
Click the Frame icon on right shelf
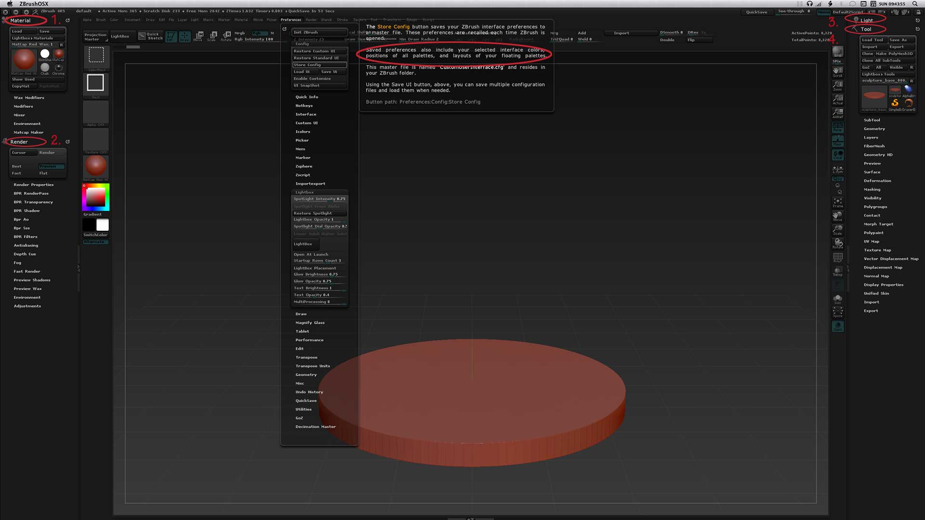[838, 203]
